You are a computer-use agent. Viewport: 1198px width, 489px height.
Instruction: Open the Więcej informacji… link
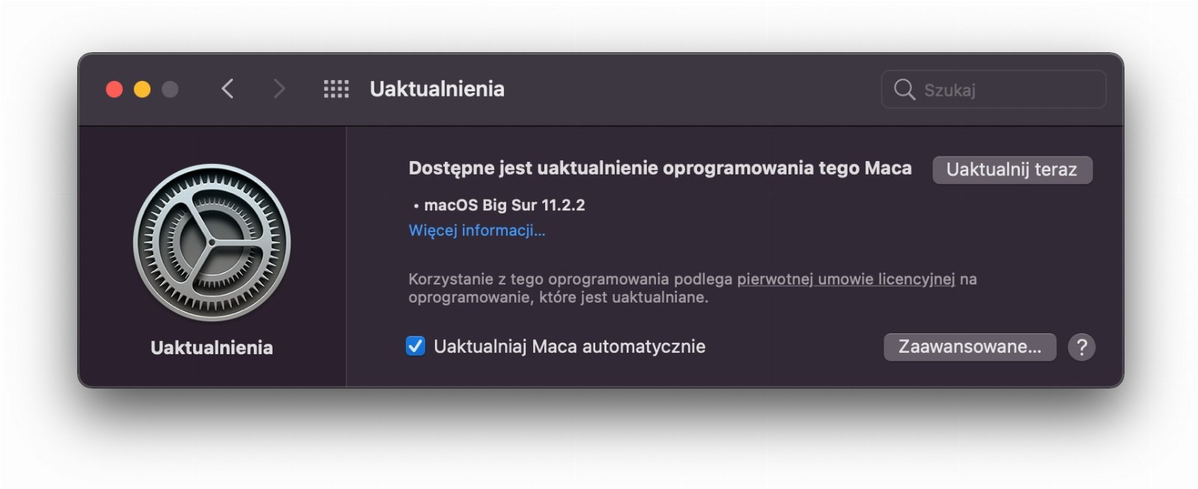coord(477,231)
